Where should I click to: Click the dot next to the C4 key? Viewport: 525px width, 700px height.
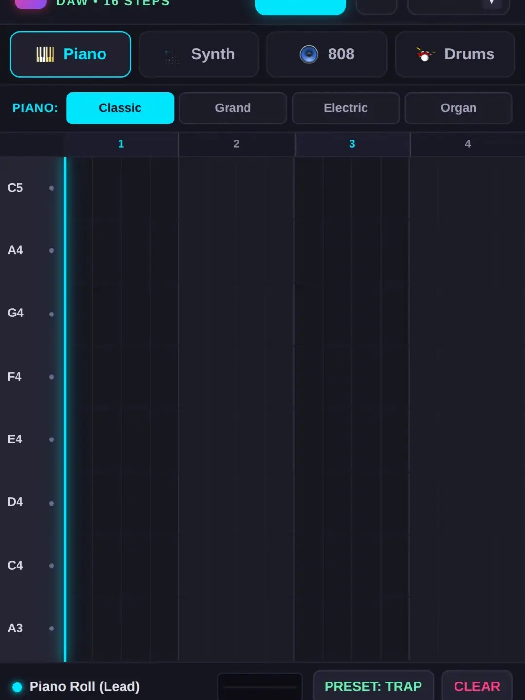52,566
